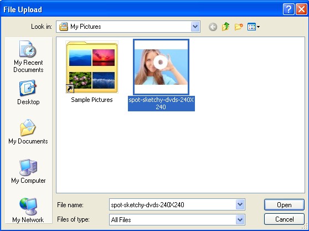Click in the File name field

tap(172, 205)
